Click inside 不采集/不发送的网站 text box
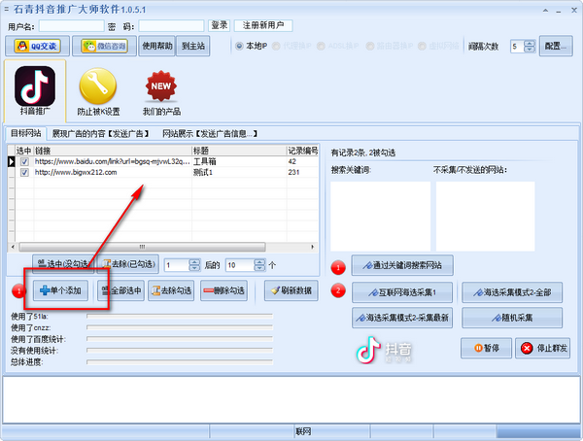Image resolution: width=583 pixels, height=441 pixels. pyautogui.click(x=485, y=216)
